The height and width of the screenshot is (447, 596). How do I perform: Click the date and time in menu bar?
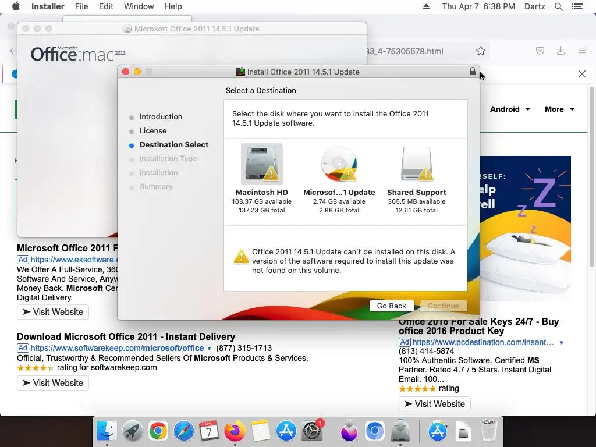pyautogui.click(x=478, y=6)
